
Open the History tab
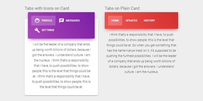pos(149,20)
